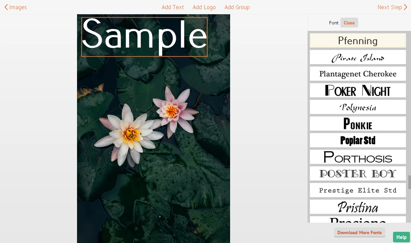Open the Add Text option

(x=173, y=7)
